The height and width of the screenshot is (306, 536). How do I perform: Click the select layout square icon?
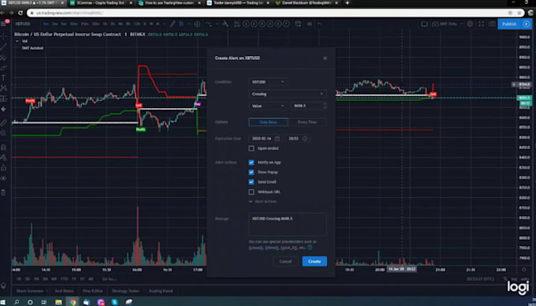click(x=424, y=24)
